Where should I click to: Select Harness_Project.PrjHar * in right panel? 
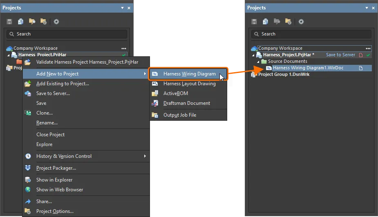[289, 55]
